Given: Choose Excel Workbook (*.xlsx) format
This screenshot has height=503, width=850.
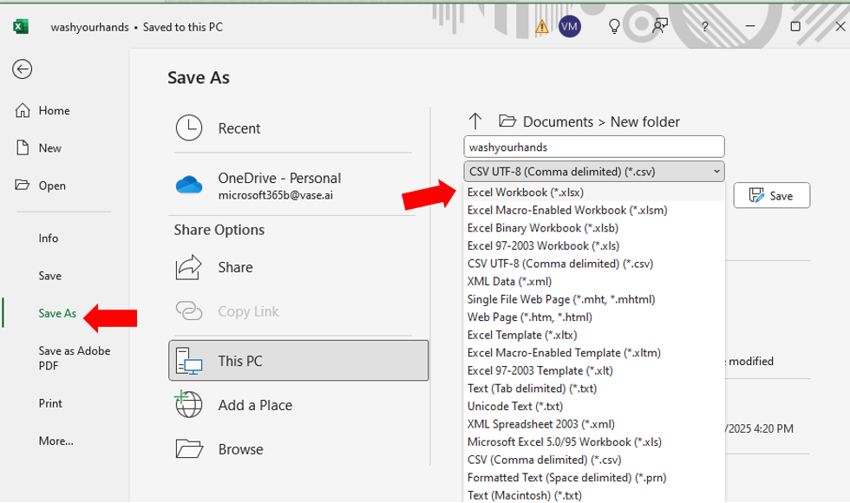Looking at the screenshot, I should (594, 193).
